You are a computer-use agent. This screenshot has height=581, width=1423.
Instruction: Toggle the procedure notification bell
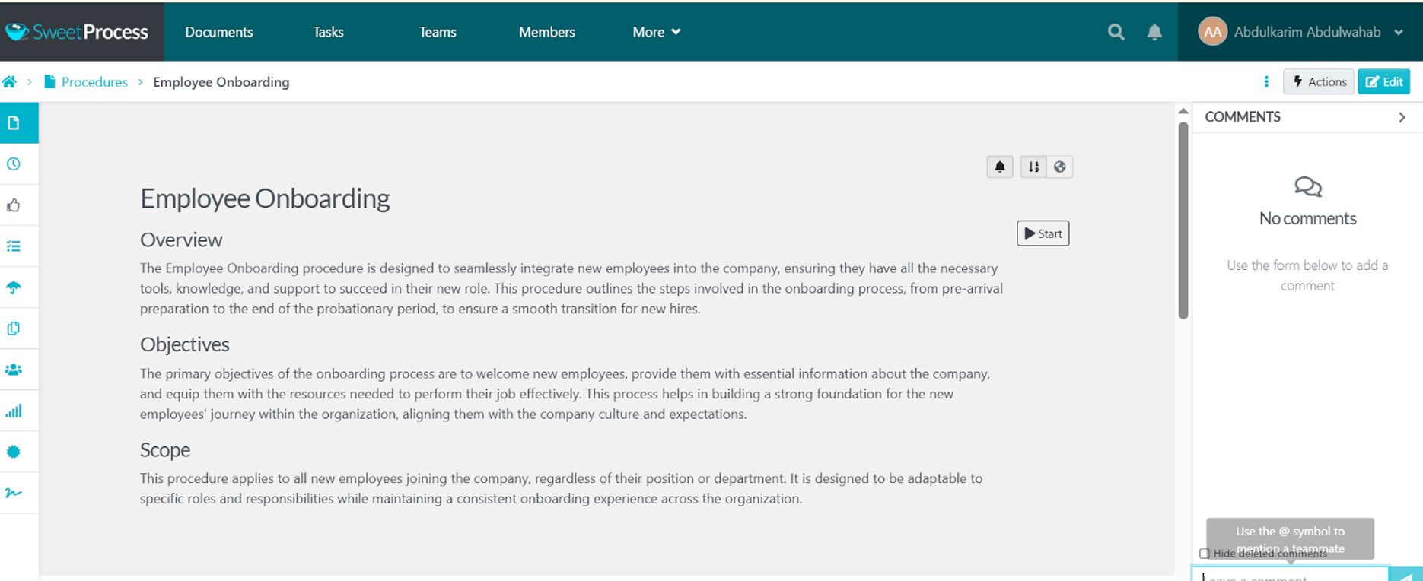(1000, 167)
